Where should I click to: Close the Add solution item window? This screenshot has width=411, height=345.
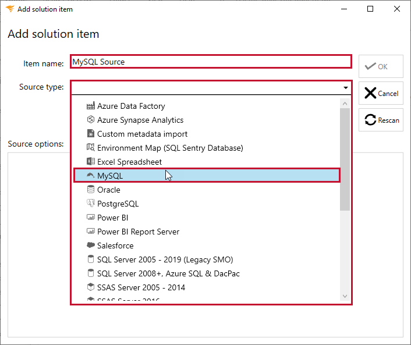pyautogui.click(x=397, y=9)
